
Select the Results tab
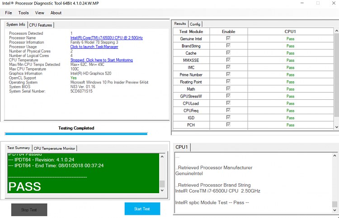coord(180,23)
